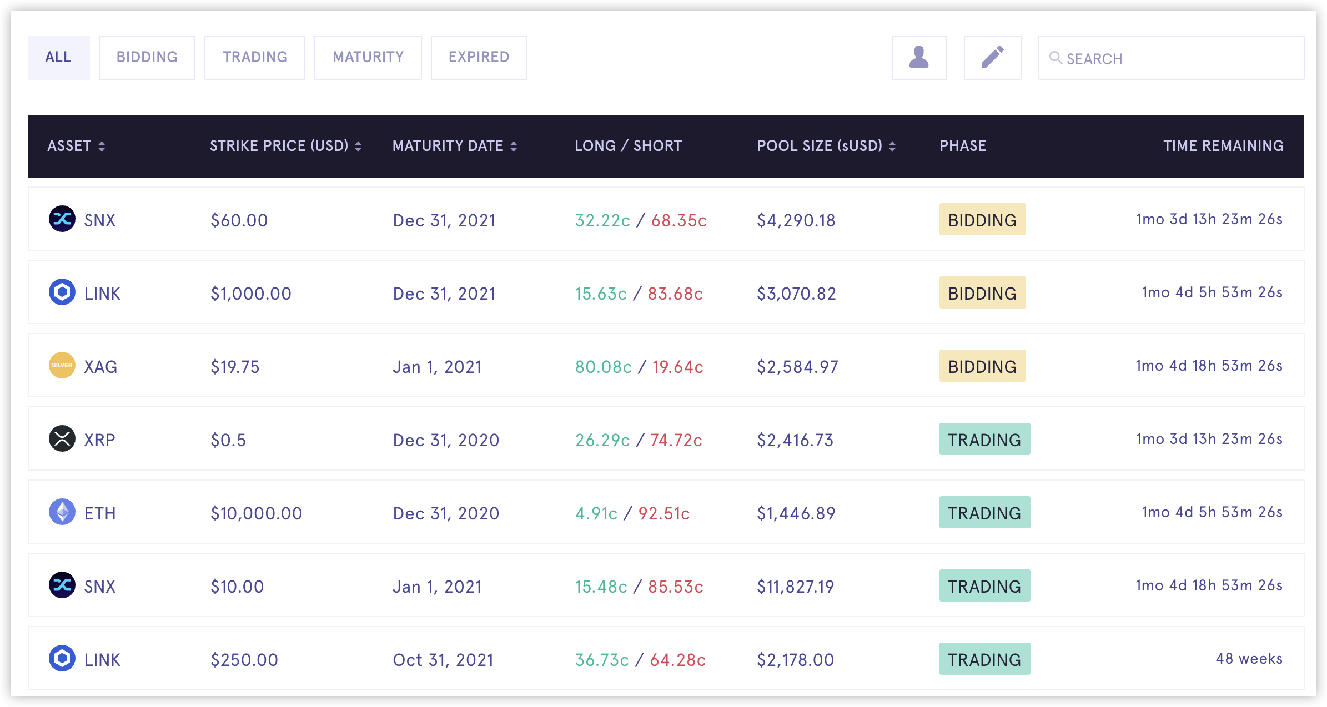Viewport: 1327px width, 707px height.
Task: Click BIDDING badge in SNX $60.00 row
Action: [x=982, y=219]
